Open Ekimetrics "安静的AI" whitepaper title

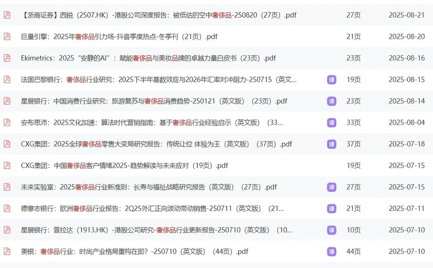coord(148,58)
